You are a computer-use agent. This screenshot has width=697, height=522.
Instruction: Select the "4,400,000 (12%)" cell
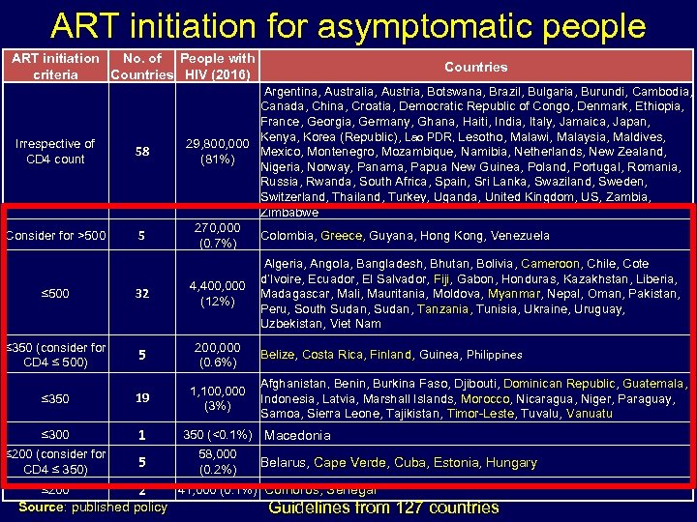click(x=218, y=294)
